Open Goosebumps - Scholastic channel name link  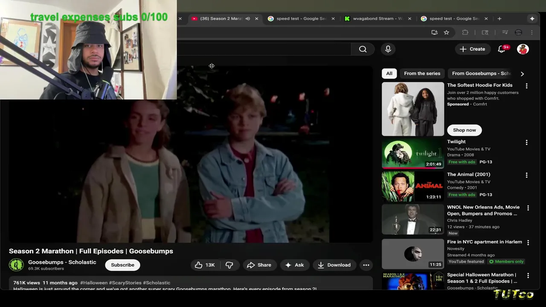(62, 262)
